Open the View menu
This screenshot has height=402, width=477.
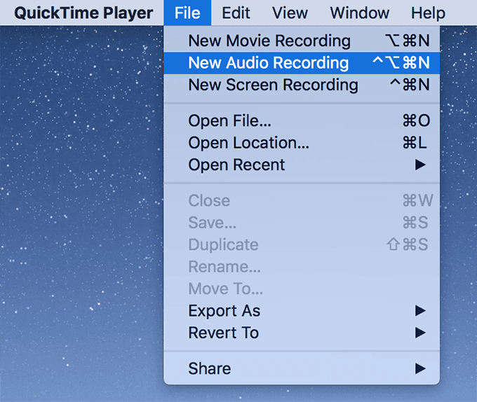pos(290,13)
